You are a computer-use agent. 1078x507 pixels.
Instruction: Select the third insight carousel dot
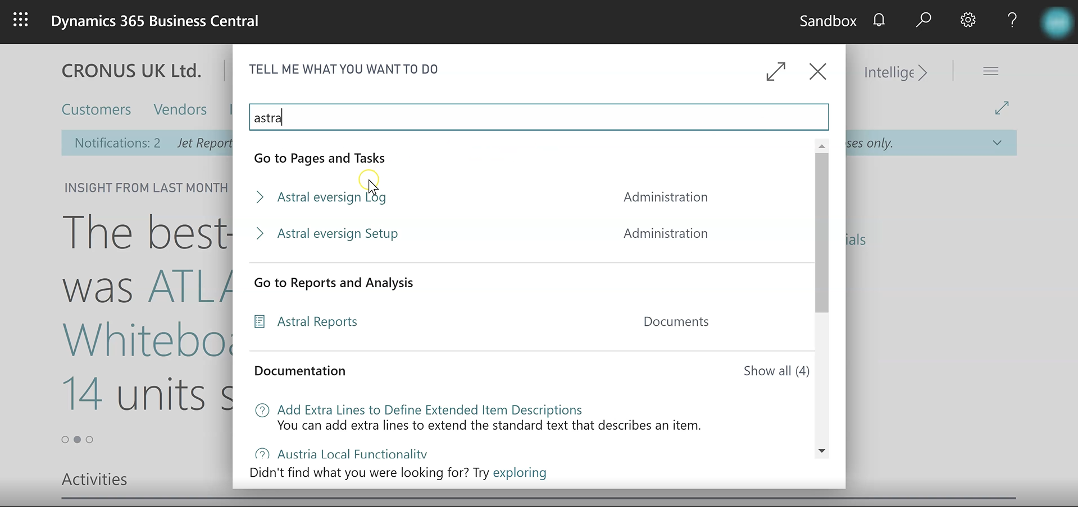89,440
